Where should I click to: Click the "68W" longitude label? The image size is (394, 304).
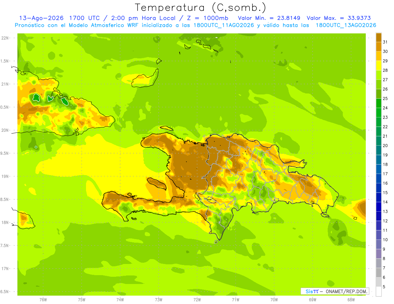click(x=351, y=300)
